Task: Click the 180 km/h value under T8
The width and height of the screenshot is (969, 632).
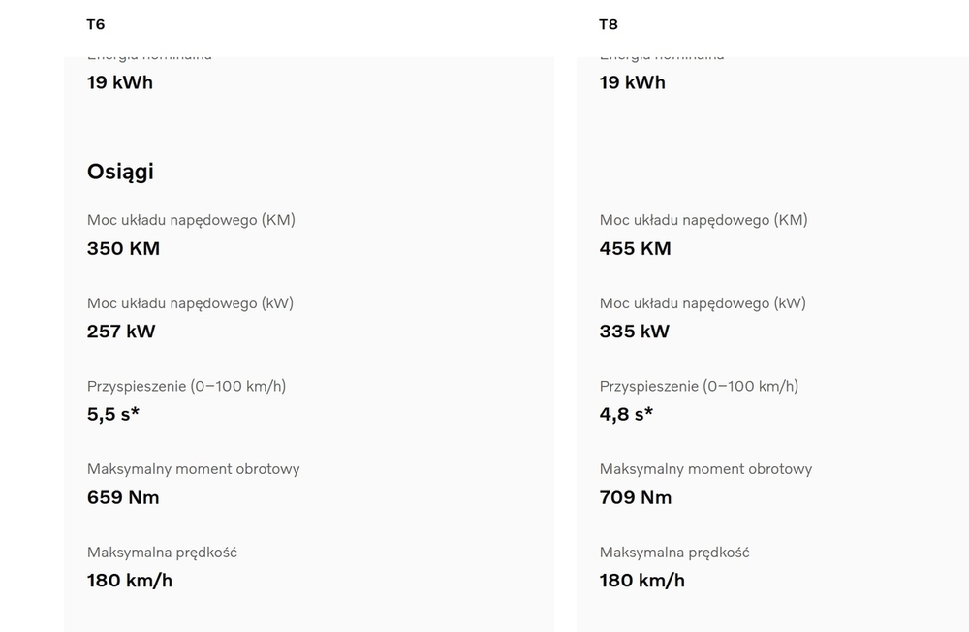Action: (641, 581)
